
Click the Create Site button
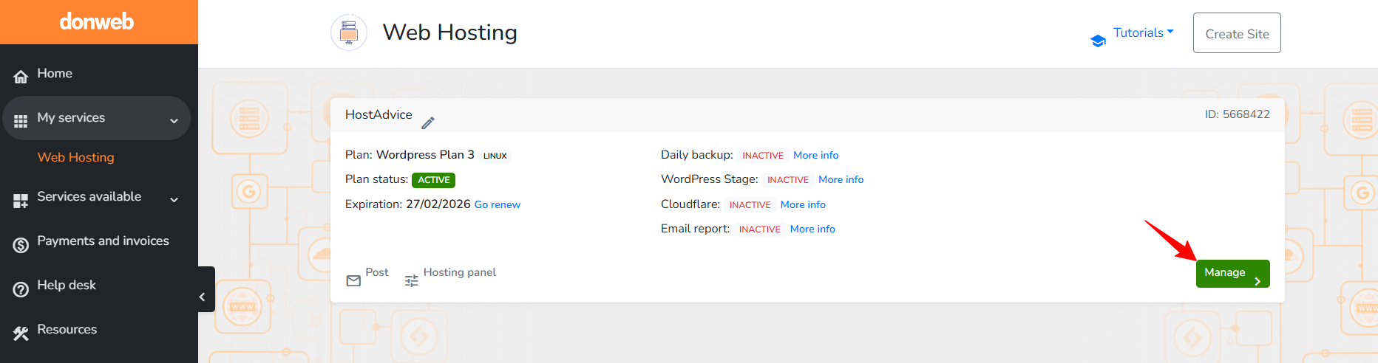click(1237, 33)
